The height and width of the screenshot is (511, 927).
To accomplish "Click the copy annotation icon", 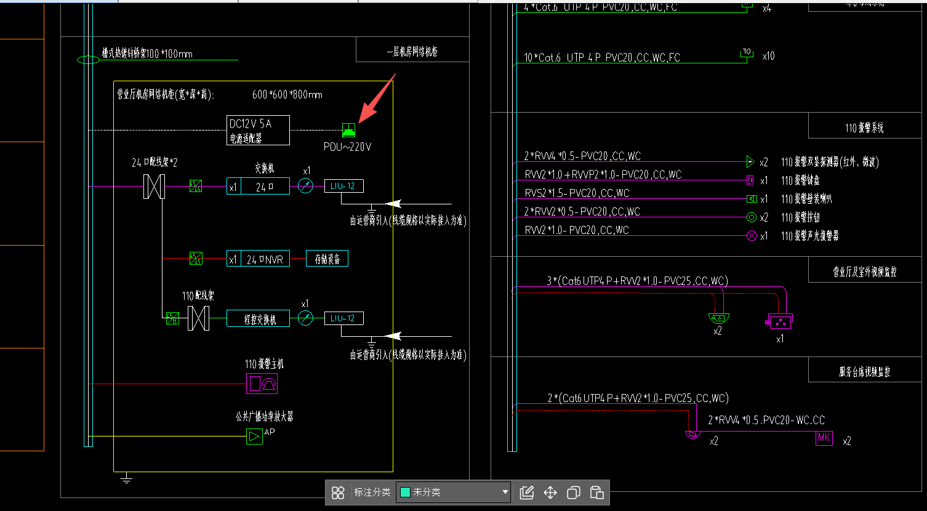I will [574, 493].
